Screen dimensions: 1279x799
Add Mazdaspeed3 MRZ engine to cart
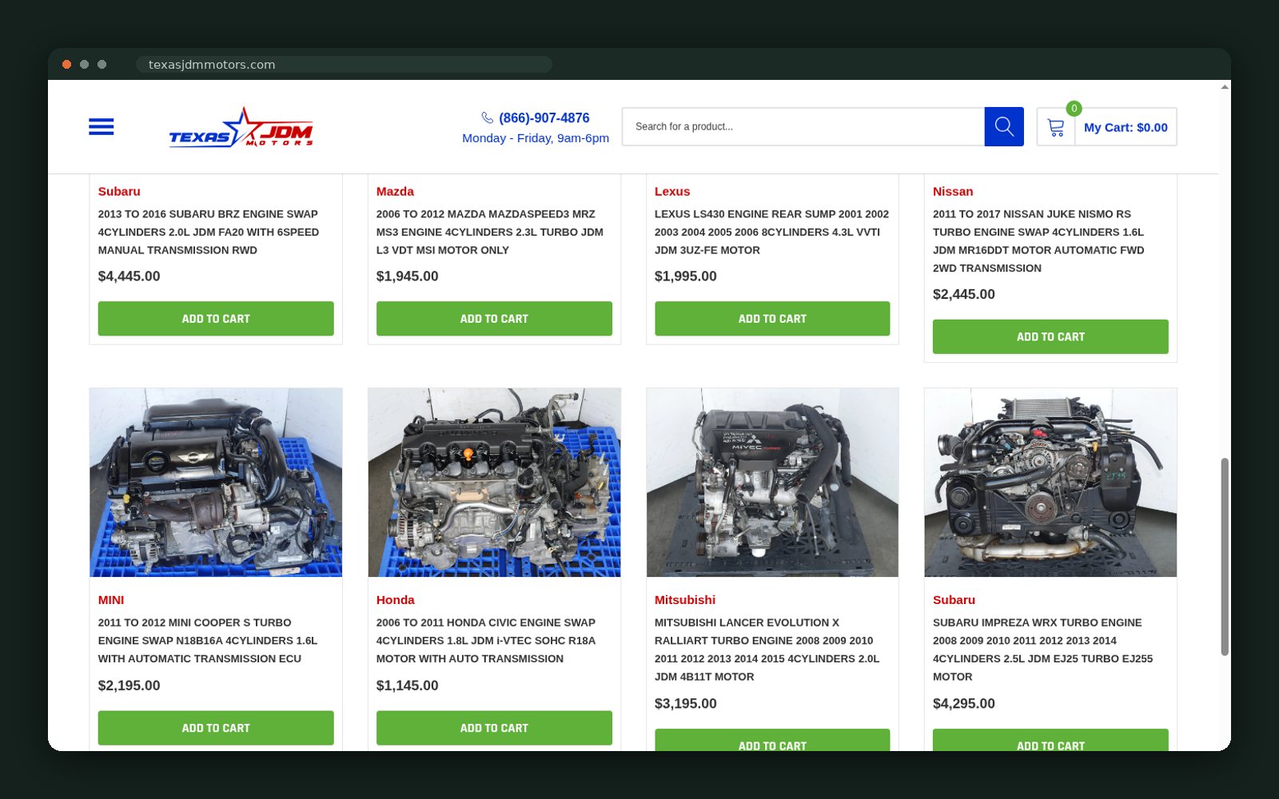[494, 319]
